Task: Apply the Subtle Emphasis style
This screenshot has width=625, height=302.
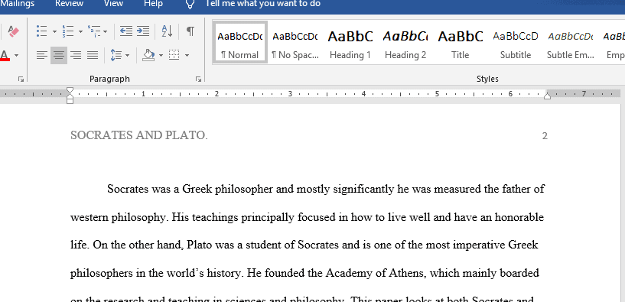Action: pos(571,42)
